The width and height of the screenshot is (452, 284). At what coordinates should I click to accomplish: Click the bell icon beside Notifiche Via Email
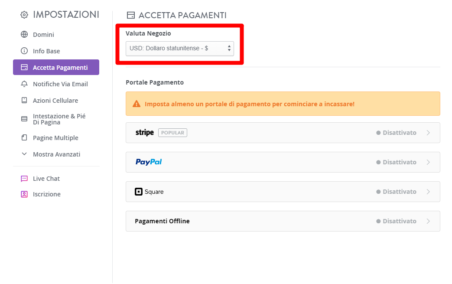click(x=24, y=84)
